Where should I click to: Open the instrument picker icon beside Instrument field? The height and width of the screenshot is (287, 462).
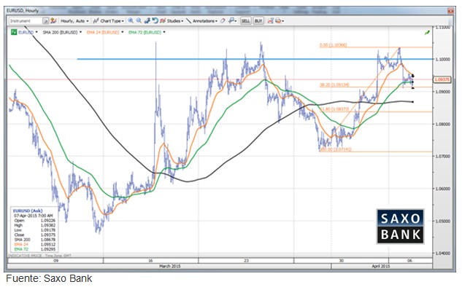46,21
